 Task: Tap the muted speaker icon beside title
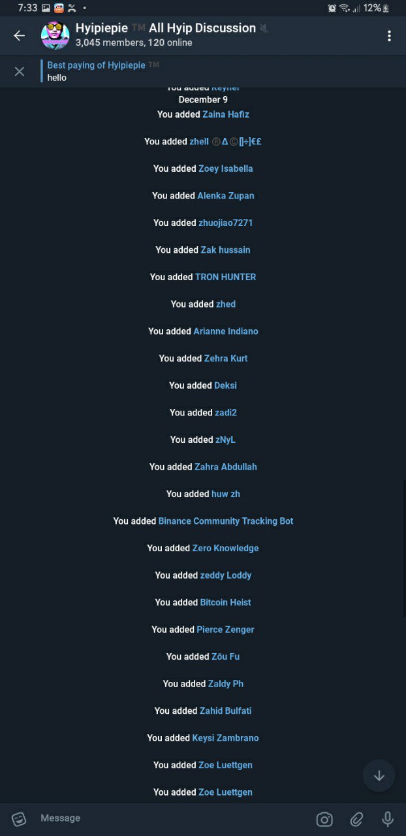coord(264,29)
